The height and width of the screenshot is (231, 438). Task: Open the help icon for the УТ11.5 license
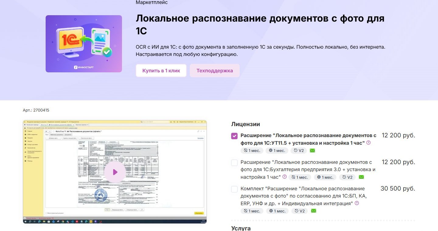click(369, 143)
